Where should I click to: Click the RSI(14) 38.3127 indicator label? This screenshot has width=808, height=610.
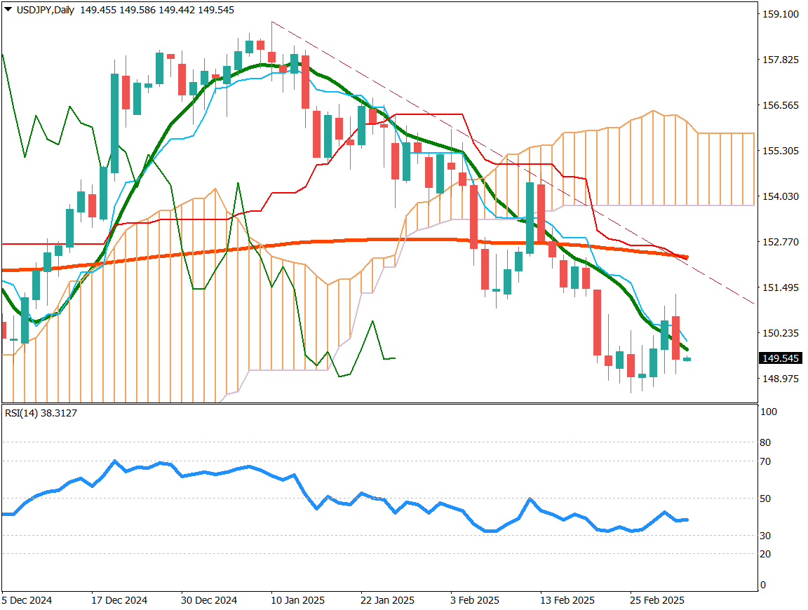(x=41, y=413)
